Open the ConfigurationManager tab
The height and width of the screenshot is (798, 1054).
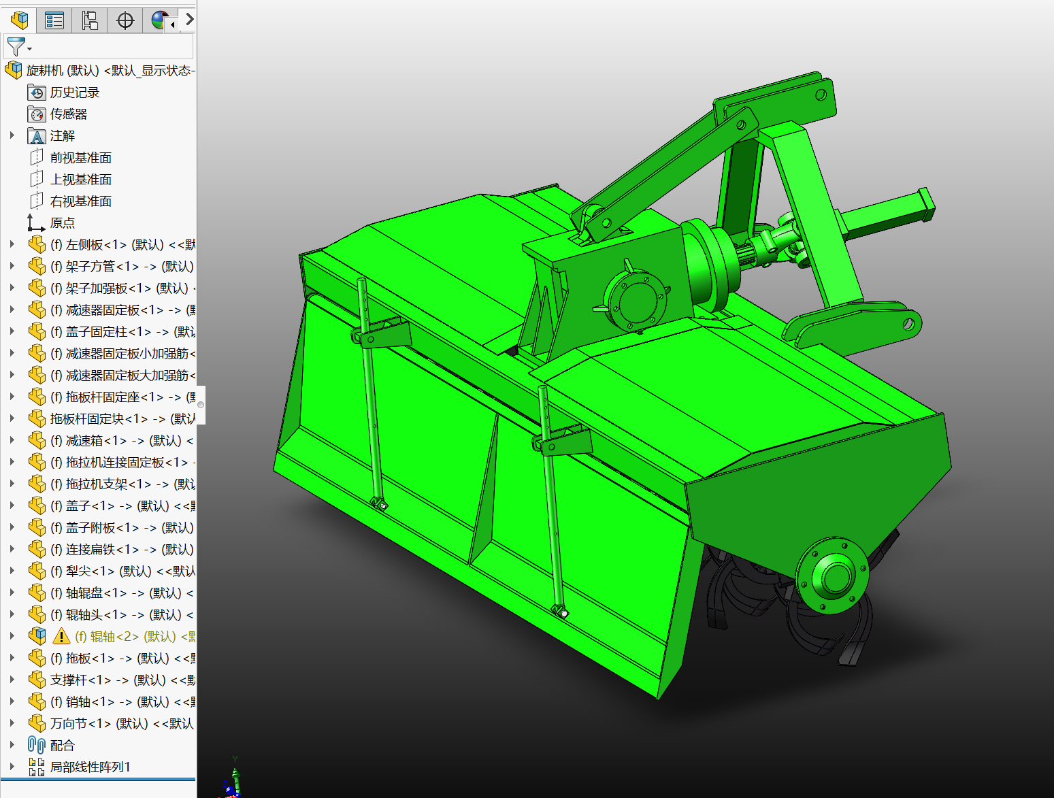click(x=89, y=20)
